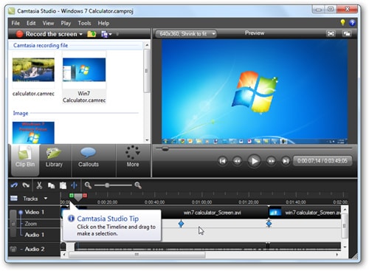Click the timeline vertical scroll down arrow
The height and width of the screenshot is (271, 369).
(x=345, y=247)
